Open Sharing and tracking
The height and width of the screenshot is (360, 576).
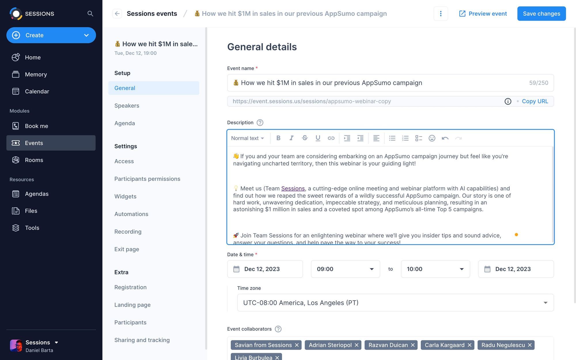[x=154, y=340]
